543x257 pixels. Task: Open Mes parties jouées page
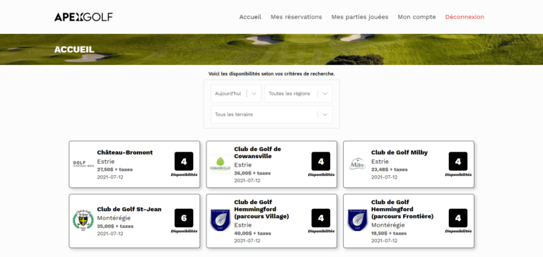(360, 17)
